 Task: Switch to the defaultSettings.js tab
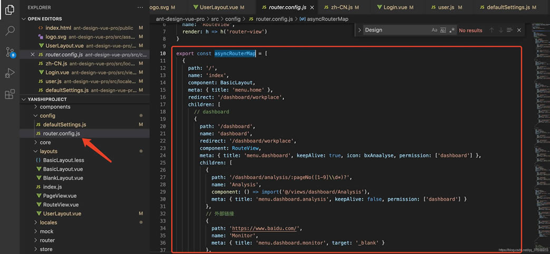click(508, 7)
